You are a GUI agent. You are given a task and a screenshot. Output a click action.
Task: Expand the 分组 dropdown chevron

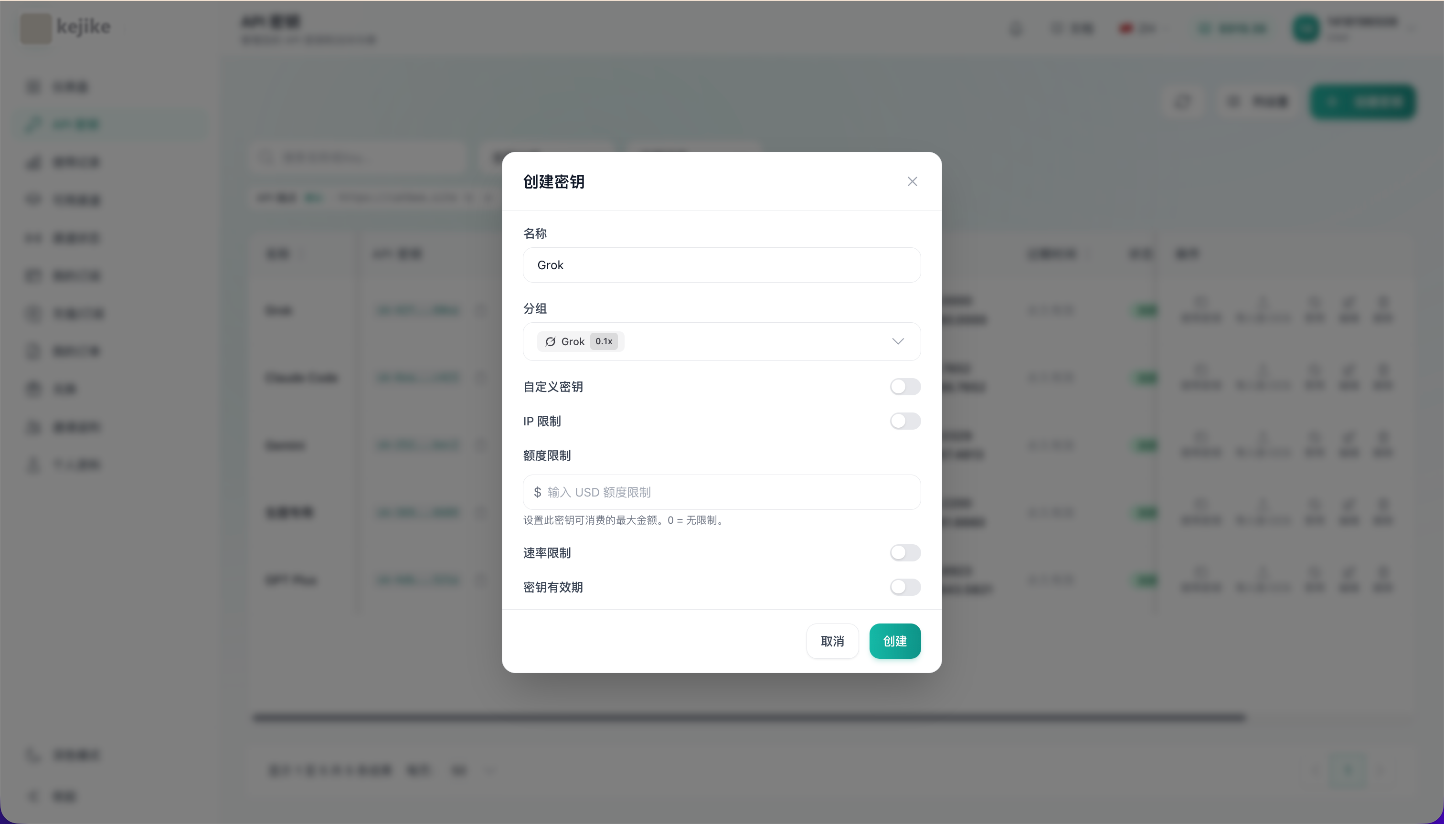(x=898, y=341)
